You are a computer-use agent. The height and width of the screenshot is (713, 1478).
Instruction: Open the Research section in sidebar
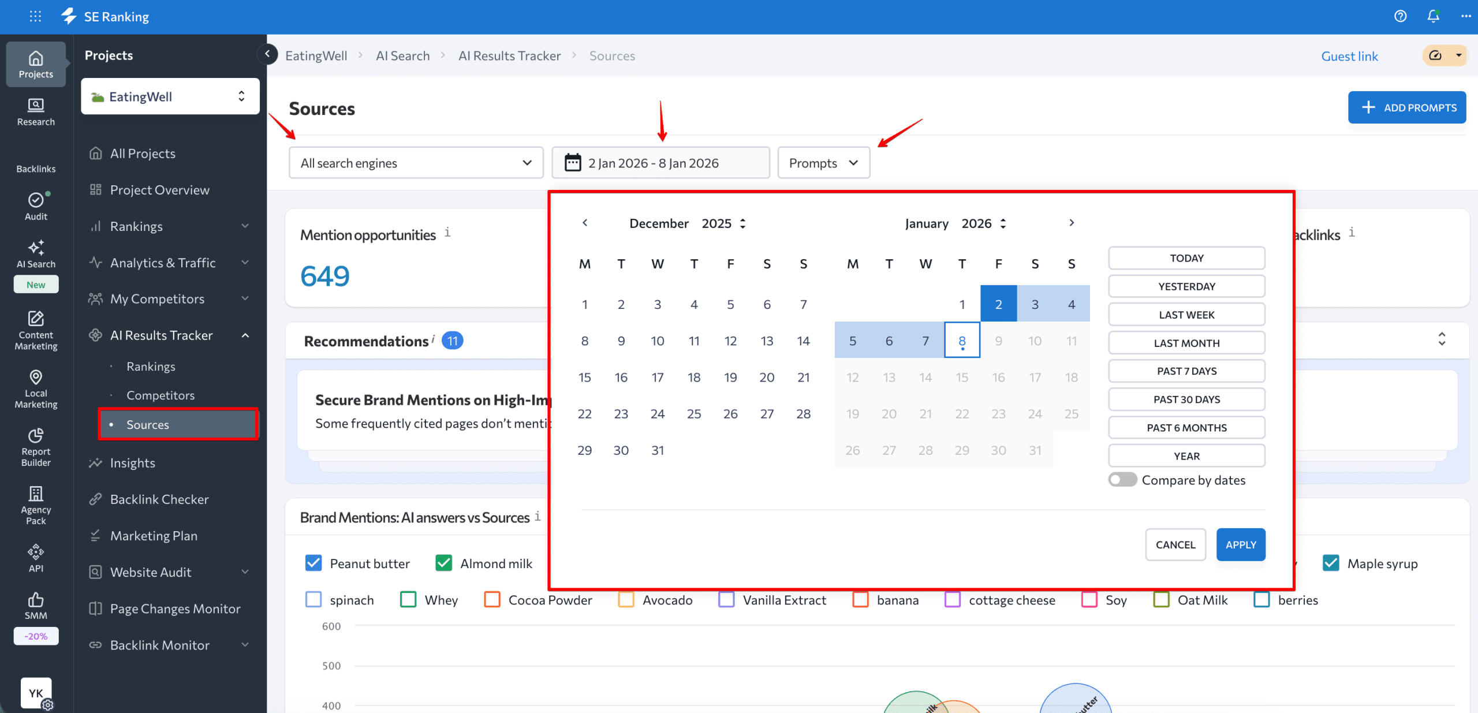point(35,111)
